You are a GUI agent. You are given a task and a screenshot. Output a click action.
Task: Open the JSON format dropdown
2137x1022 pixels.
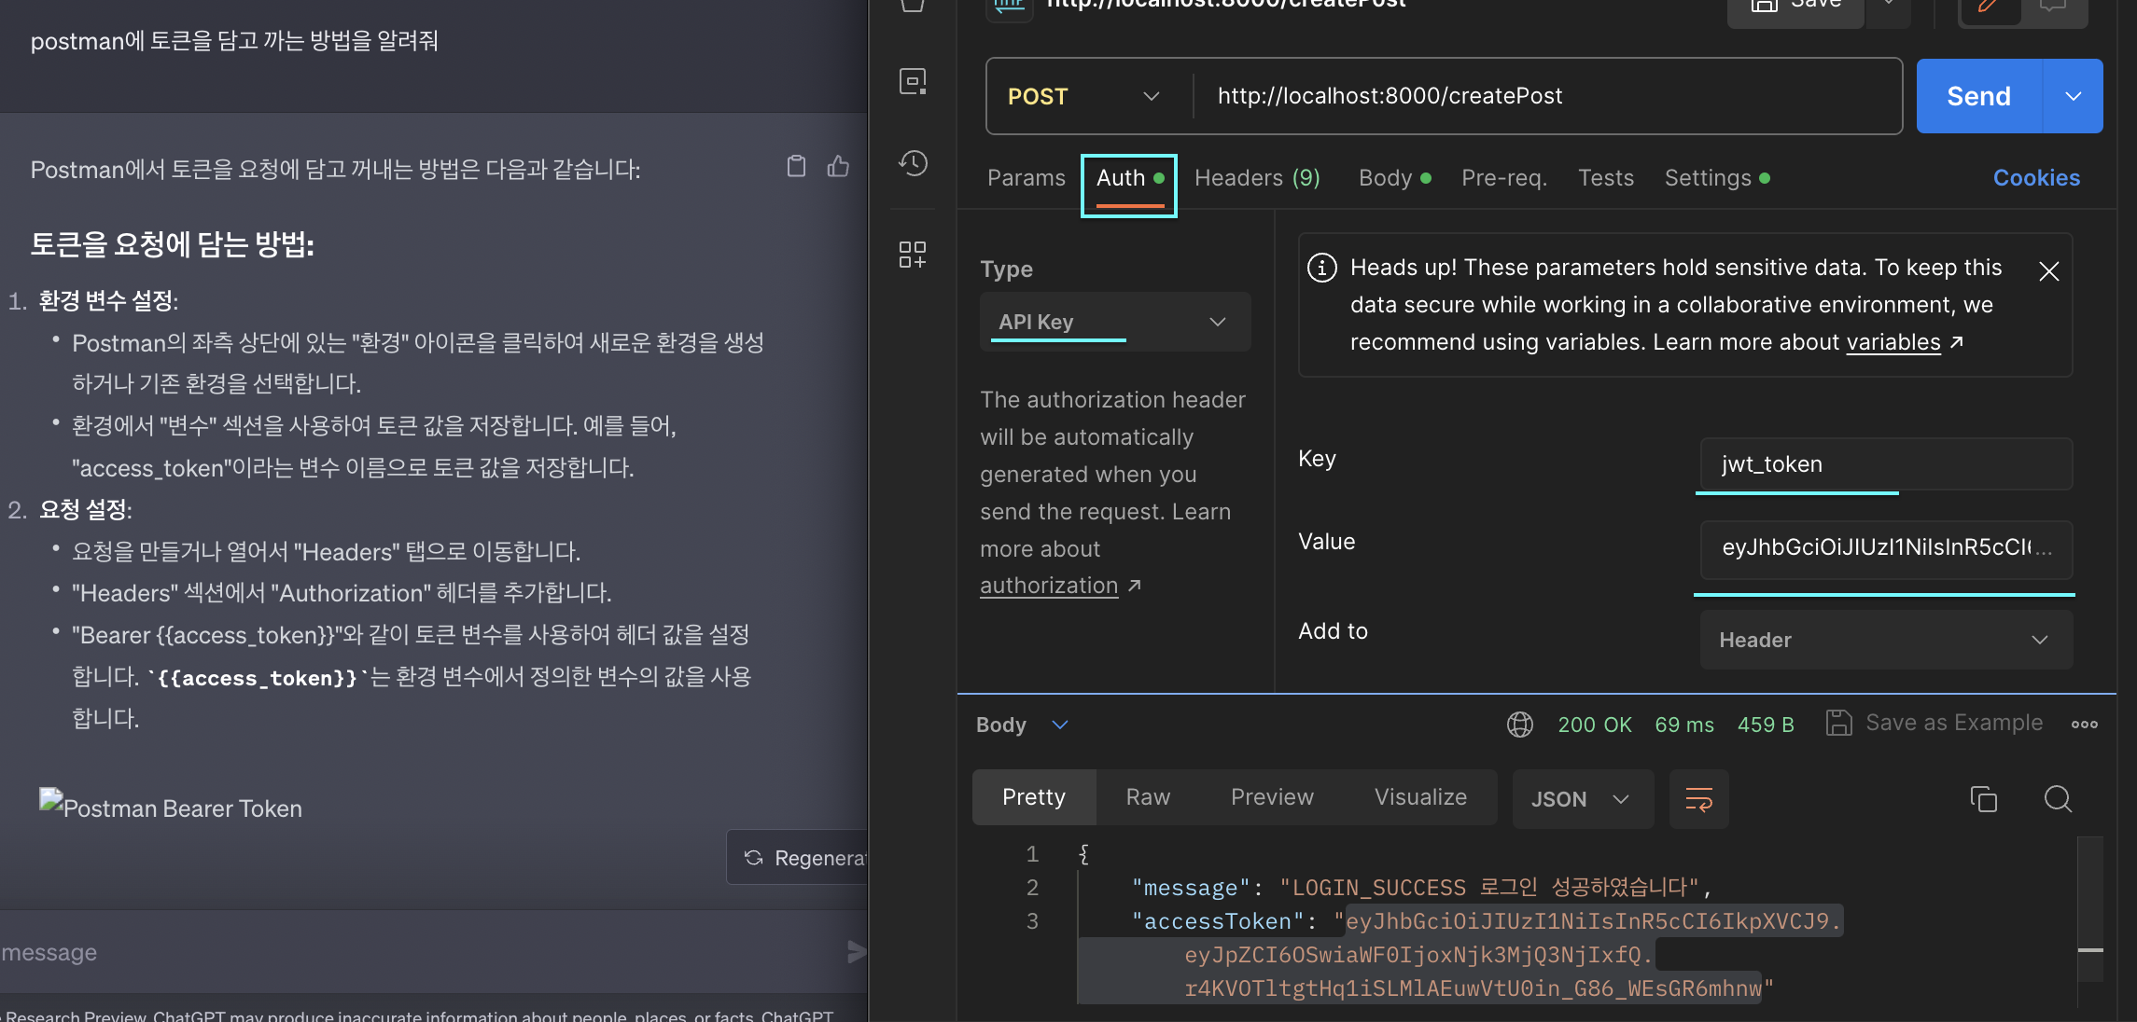(1581, 799)
